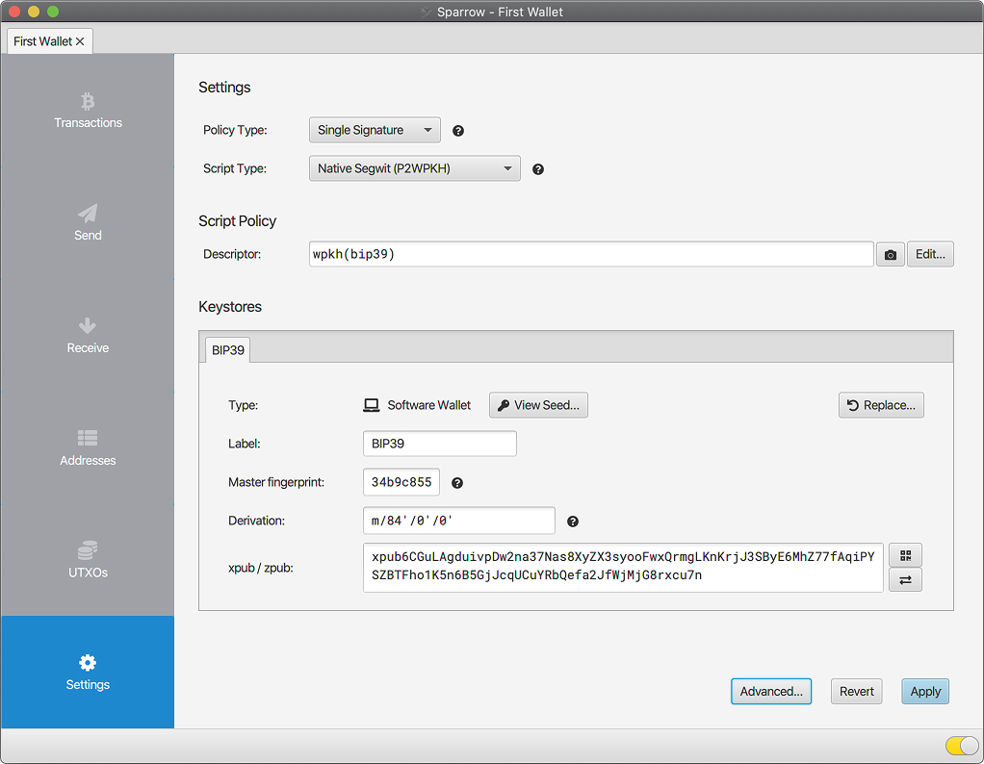Click the Master fingerprint field

click(401, 482)
